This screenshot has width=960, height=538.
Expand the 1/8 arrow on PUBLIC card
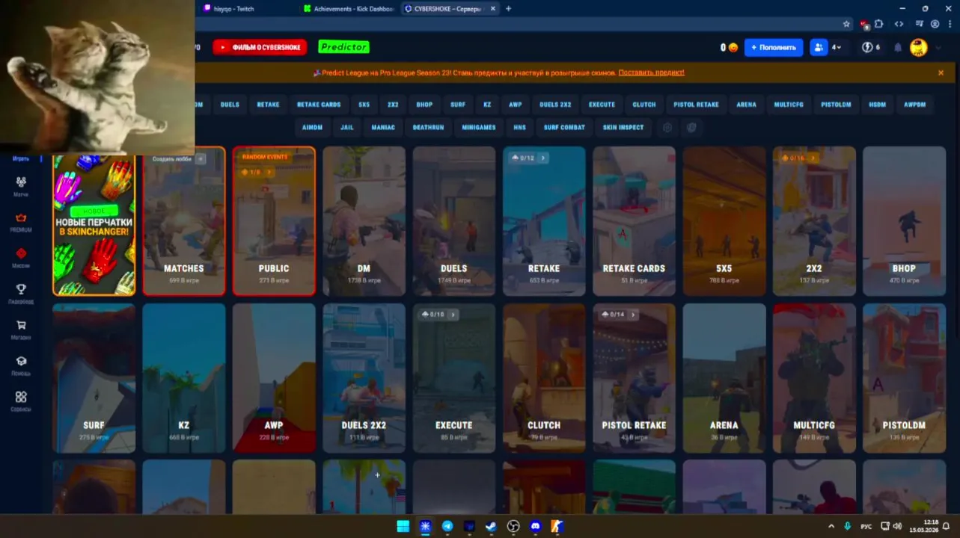click(269, 173)
